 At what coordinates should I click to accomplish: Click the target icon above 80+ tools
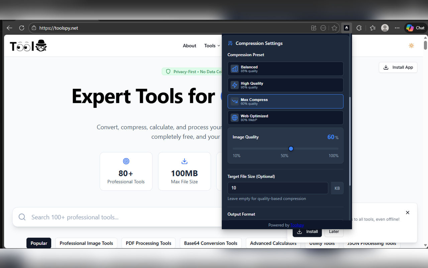126,161
